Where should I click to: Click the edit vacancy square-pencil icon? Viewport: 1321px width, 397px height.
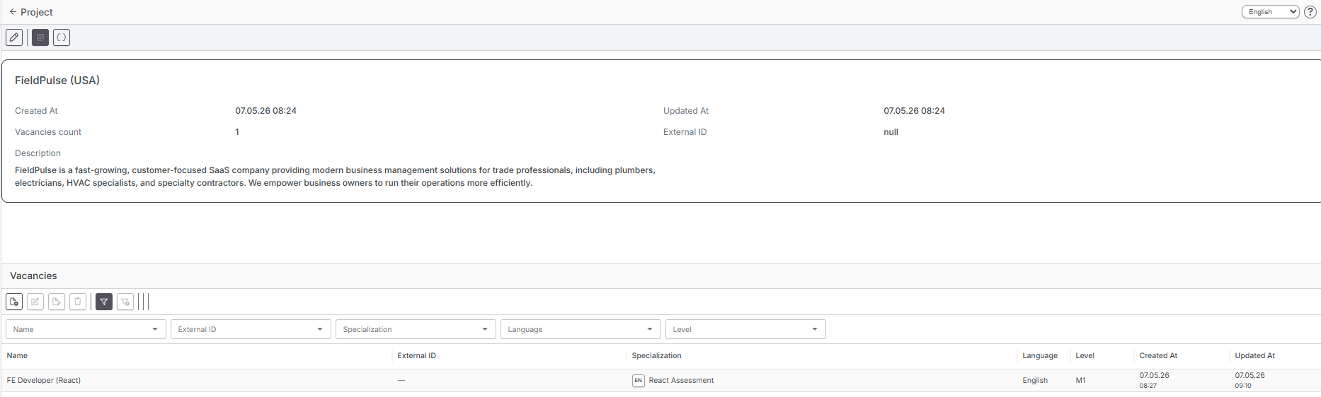pos(35,302)
